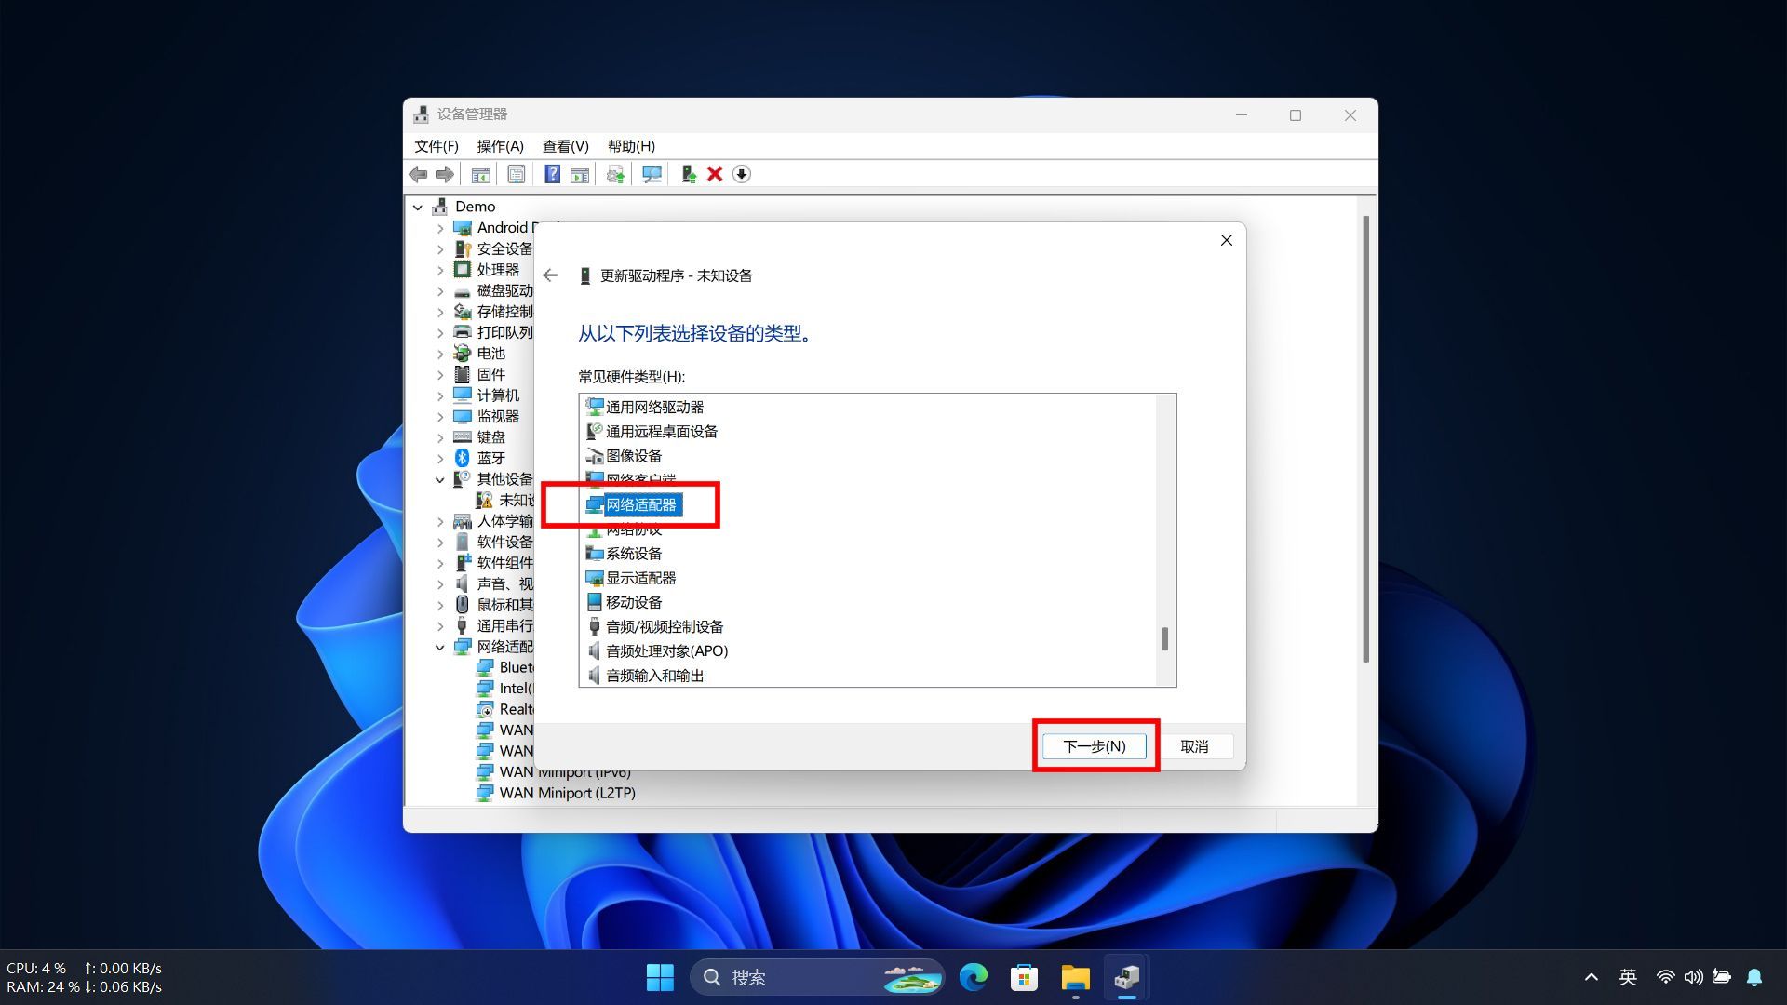Click the back arrow in driver update dialog
The width and height of the screenshot is (1787, 1005).
tap(550, 275)
